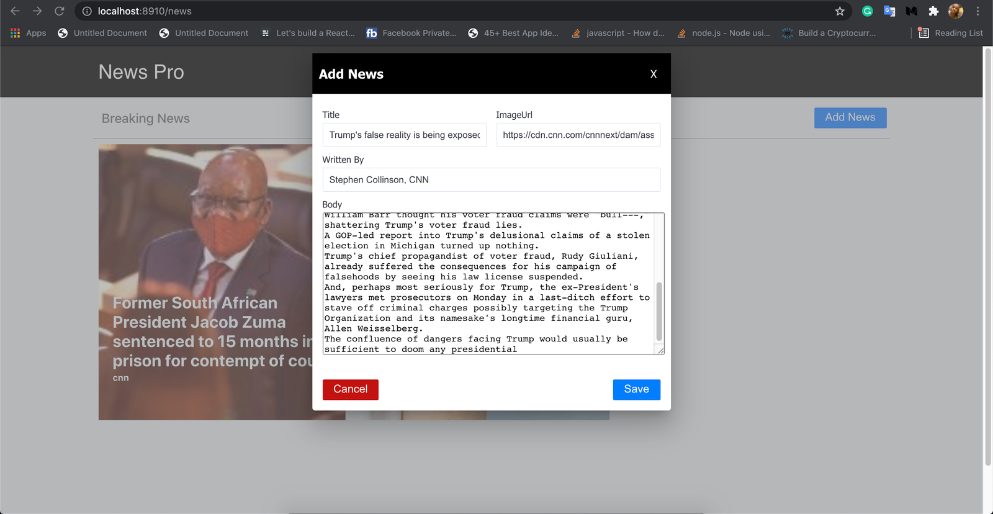Click the address bar URL
This screenshot has height=514, width=993.
(145, 11)
